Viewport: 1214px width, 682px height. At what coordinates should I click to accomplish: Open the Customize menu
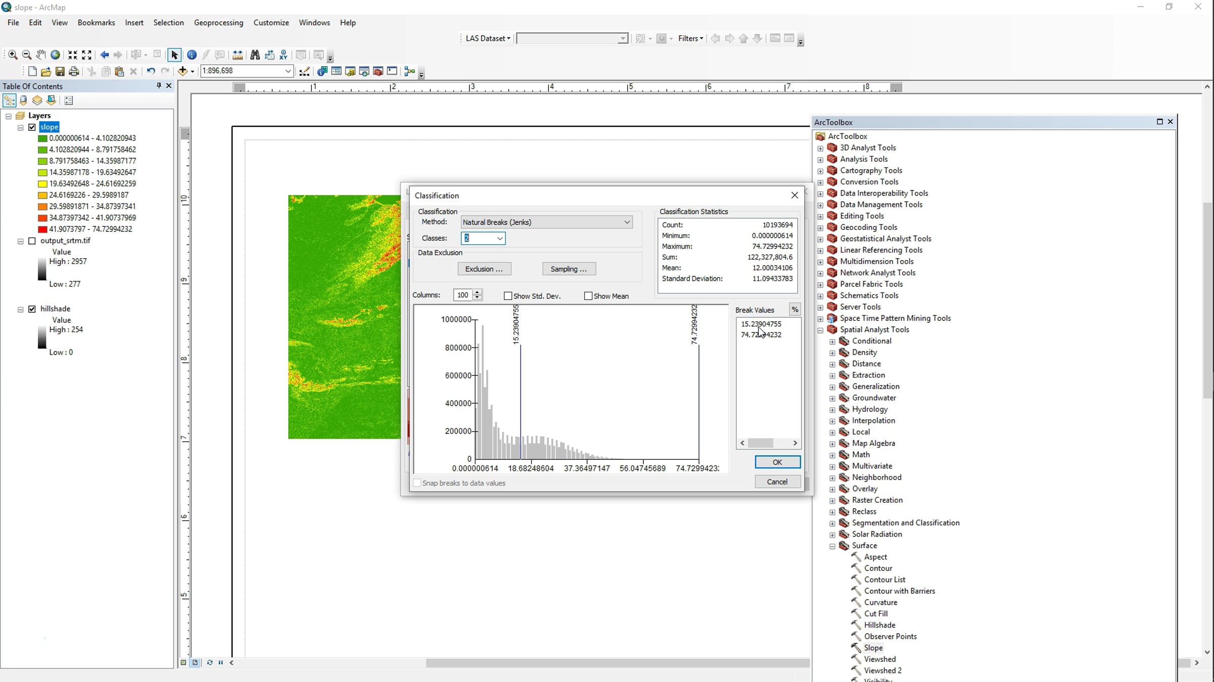point(271,23)
